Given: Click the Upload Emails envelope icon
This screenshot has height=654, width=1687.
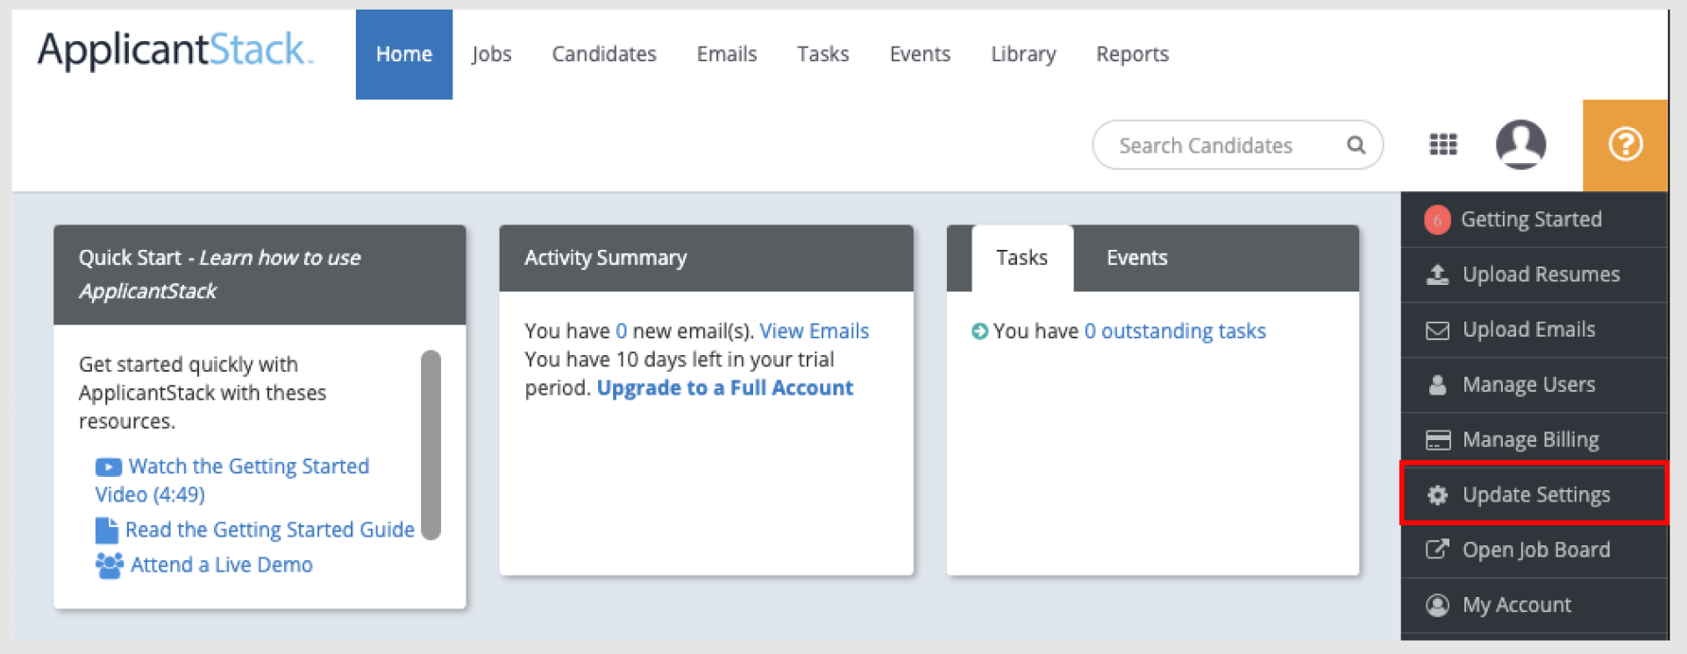Looking at the screenshot, I should click(1437, 331).
